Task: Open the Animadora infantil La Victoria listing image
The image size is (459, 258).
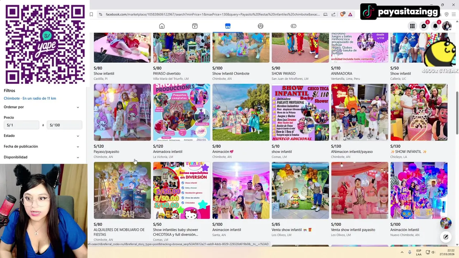Action: (x=181, y=112)
